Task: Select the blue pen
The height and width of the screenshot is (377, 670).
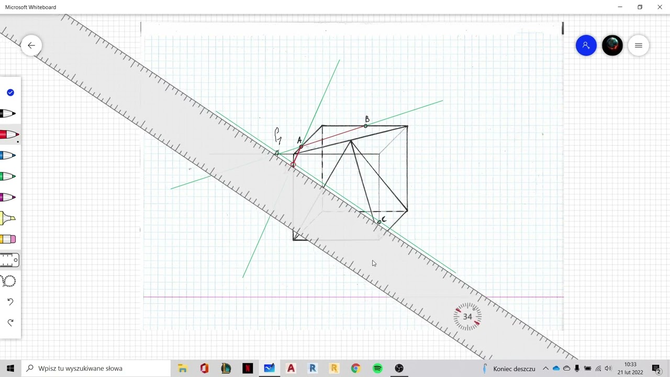Action: pyautogui.click(x=8, y=156)
